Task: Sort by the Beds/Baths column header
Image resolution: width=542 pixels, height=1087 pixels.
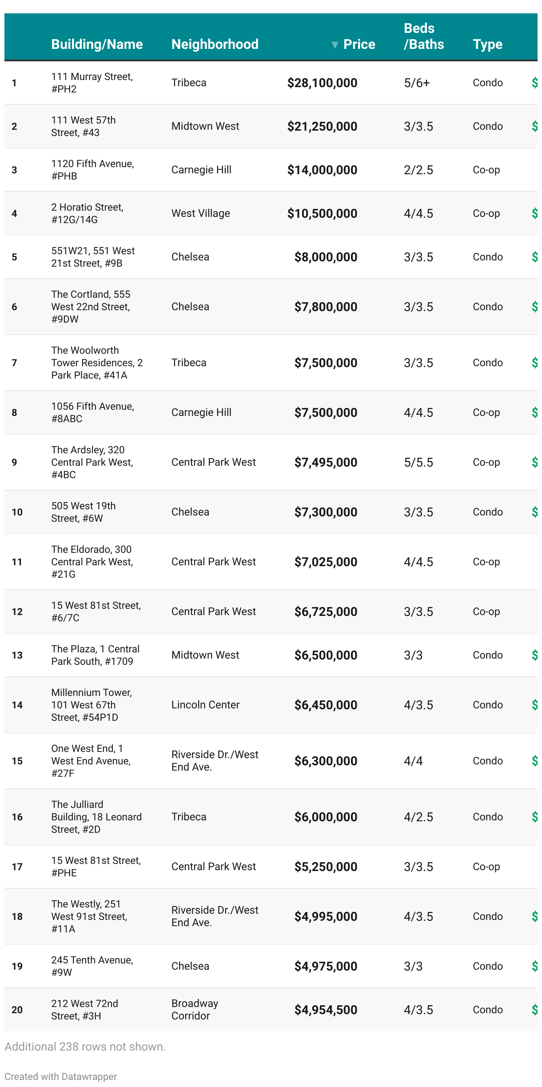Action: coord(423,36)
